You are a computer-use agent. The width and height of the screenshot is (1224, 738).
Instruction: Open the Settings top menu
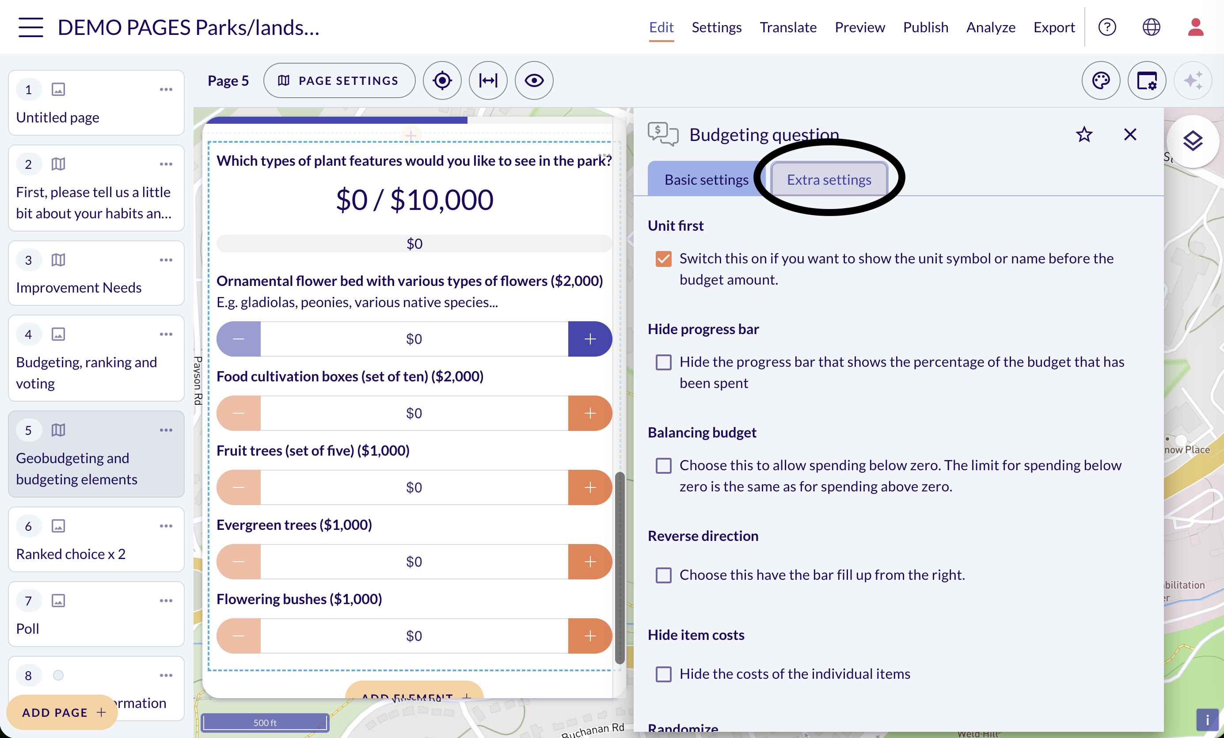pos(716,27)
